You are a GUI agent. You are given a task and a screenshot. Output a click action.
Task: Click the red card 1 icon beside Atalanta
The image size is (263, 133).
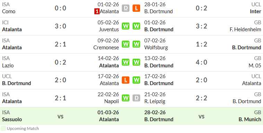(97, 11)
